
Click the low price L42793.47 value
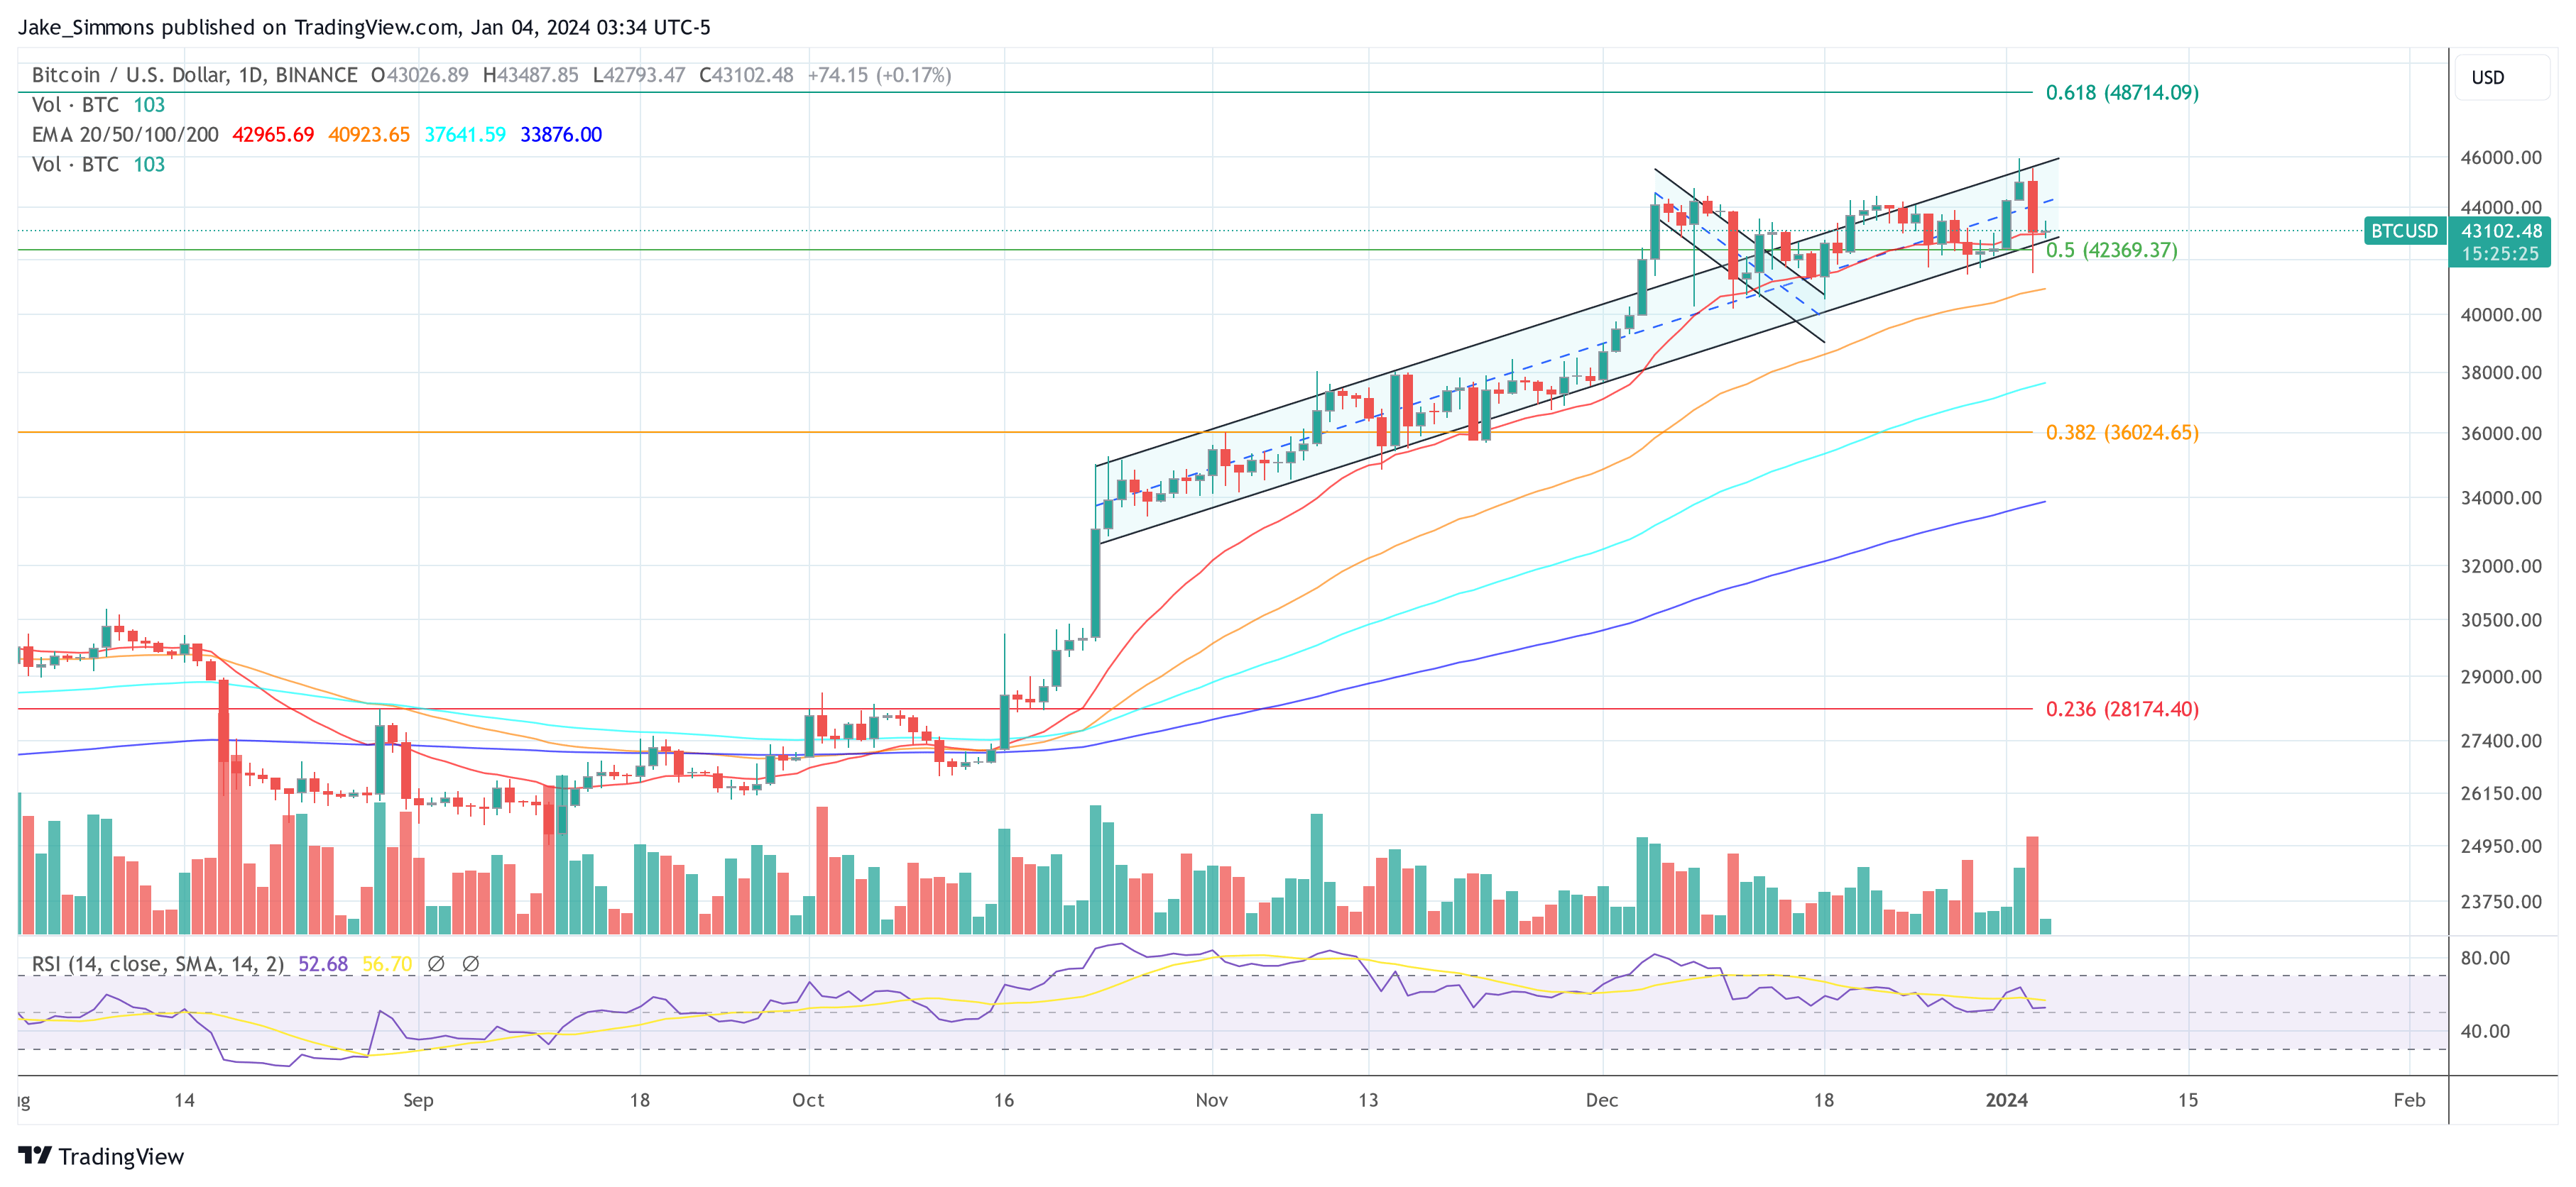click(x=639, y=75)
